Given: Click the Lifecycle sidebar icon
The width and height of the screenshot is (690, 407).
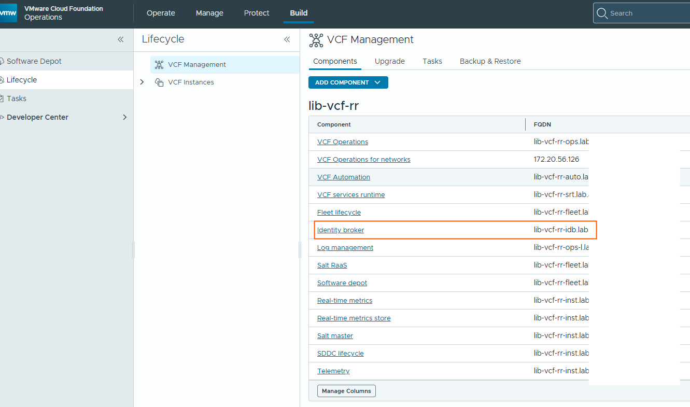Looking at the screenshot, I should pos(2,80).
